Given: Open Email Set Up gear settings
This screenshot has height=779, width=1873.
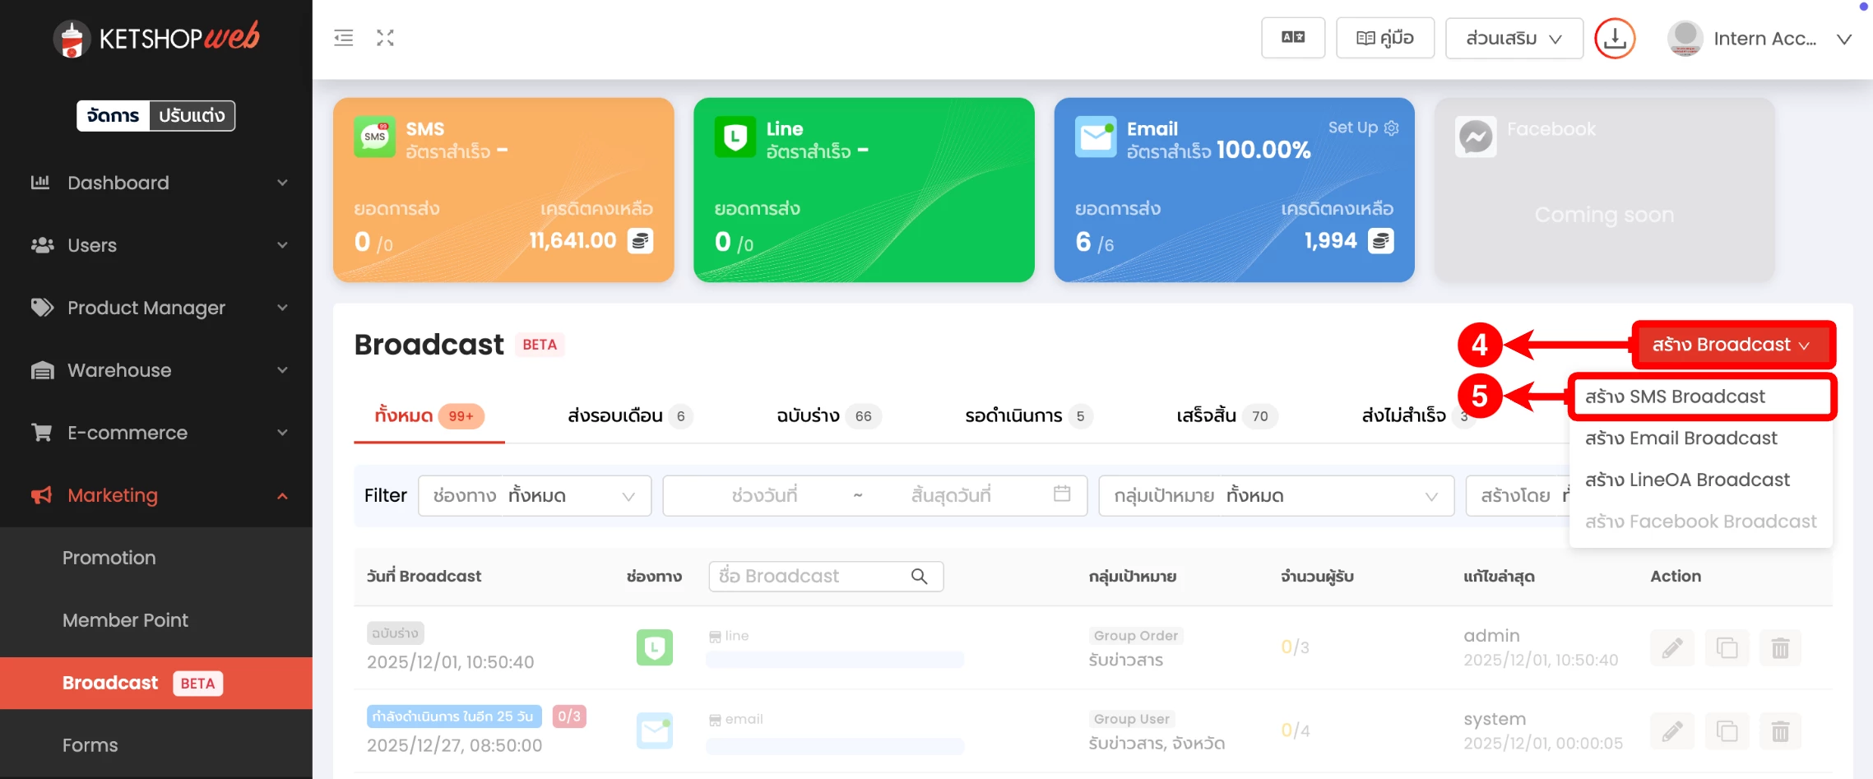Looking at the screenshot, I should 1391,128.
